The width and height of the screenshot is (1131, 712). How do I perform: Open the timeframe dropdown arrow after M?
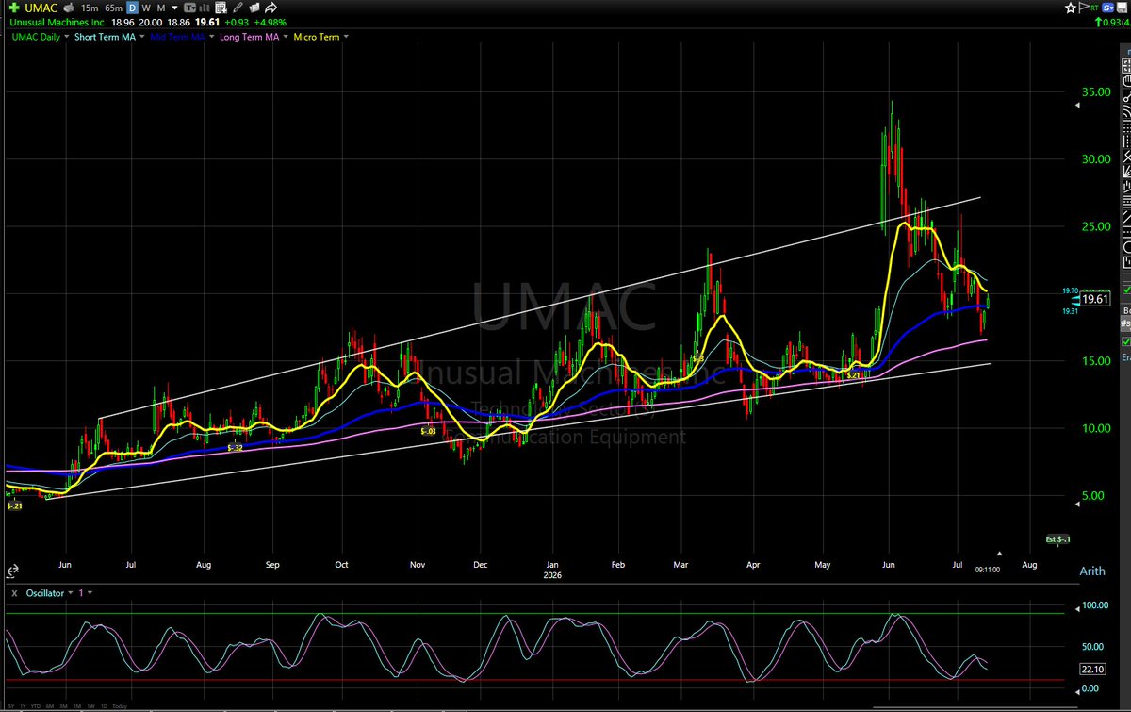click(174, 8)
